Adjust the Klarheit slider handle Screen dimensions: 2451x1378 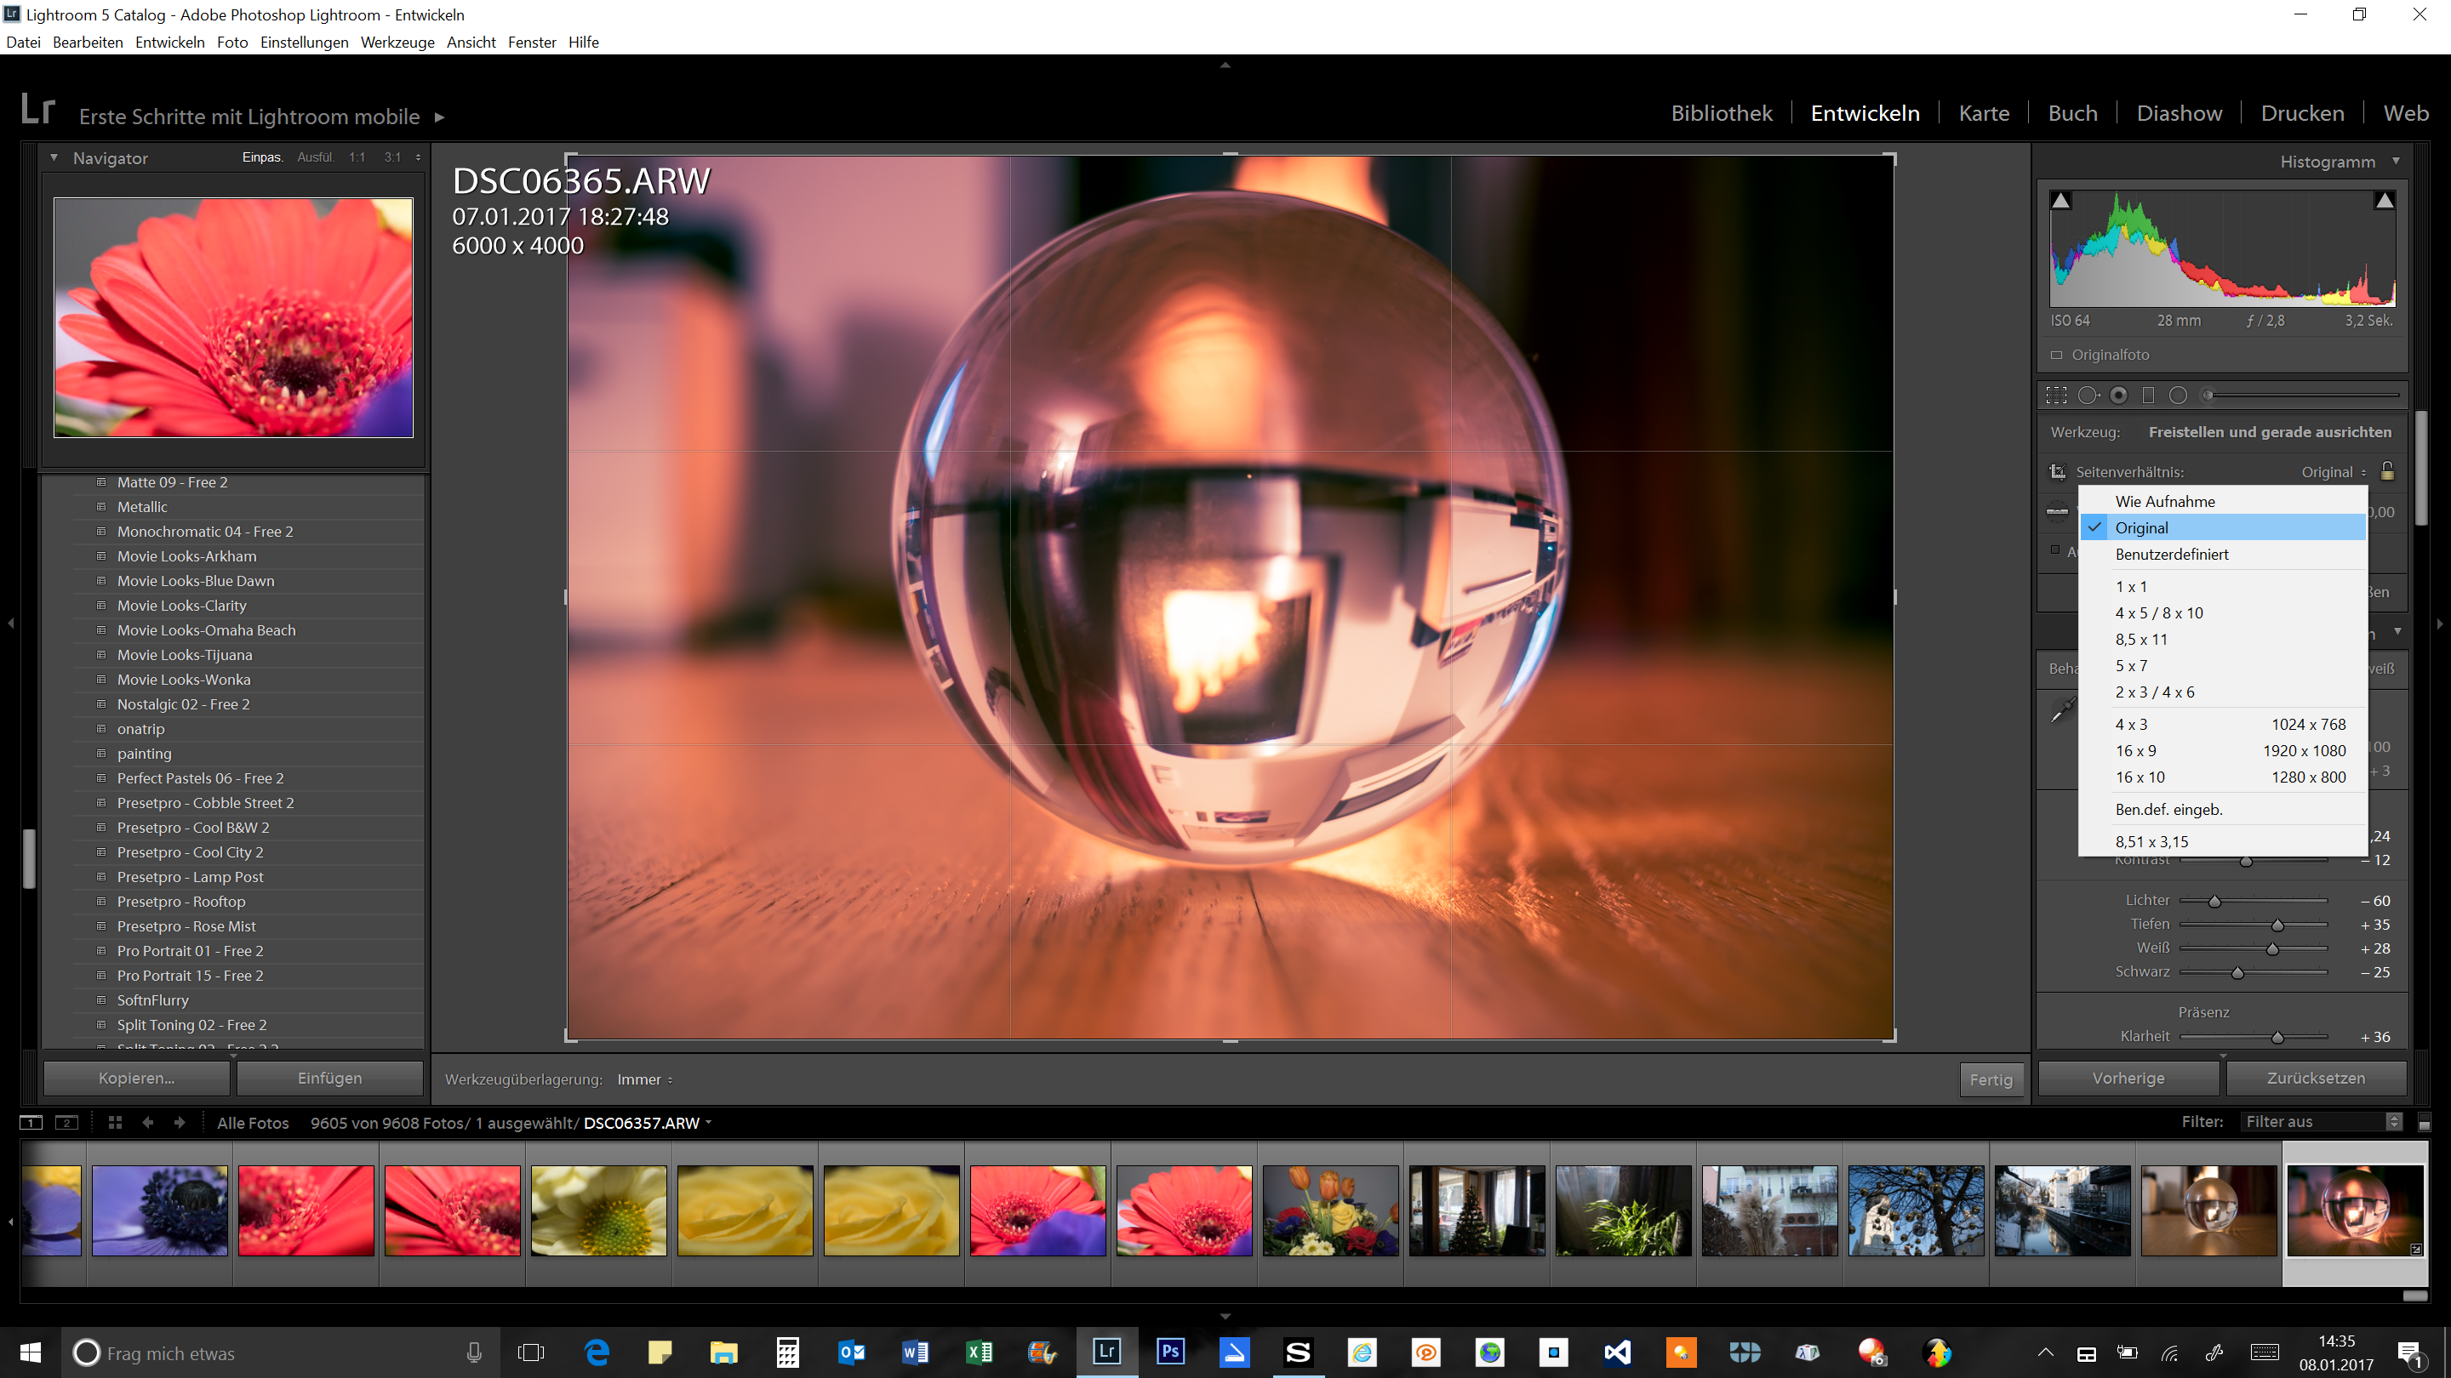2277,1037
